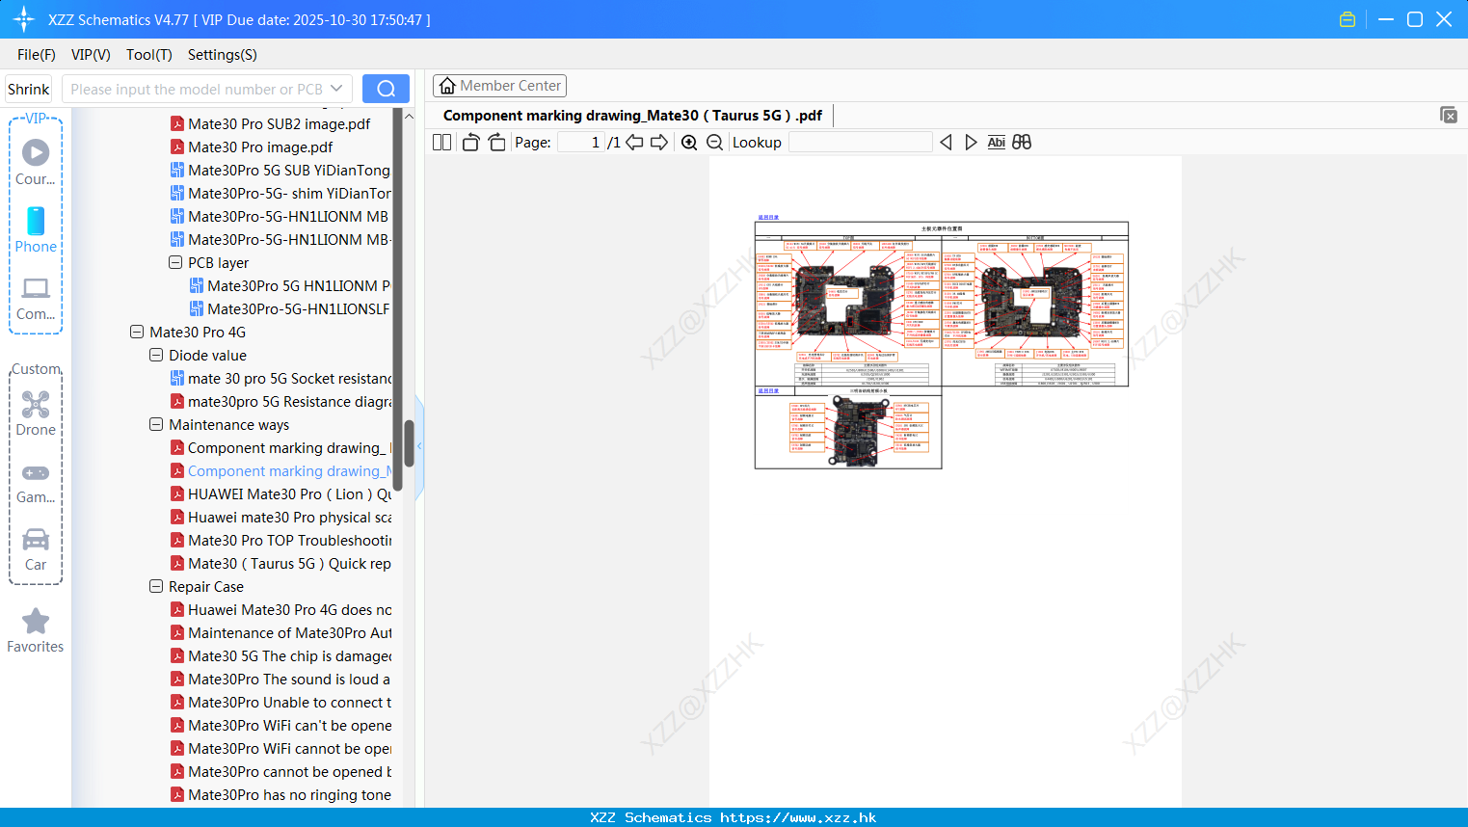Image resolution: width=1468 pixels, height=827 pixels.
Task: Collapse the PCB layer node
Action: (175, 262)
